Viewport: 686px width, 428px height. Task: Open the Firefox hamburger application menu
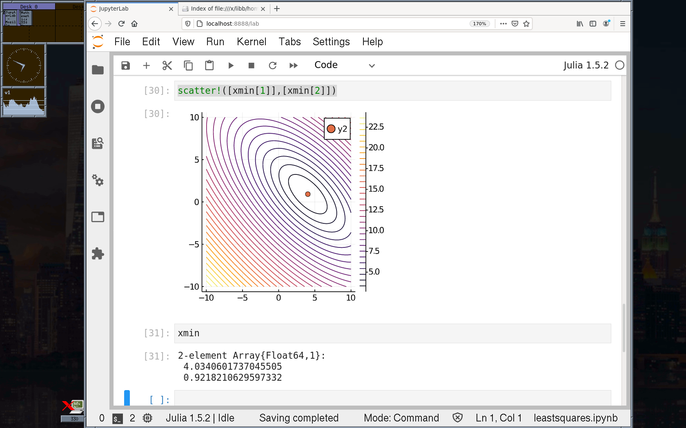pyautogui.click(x=622, y=24)
